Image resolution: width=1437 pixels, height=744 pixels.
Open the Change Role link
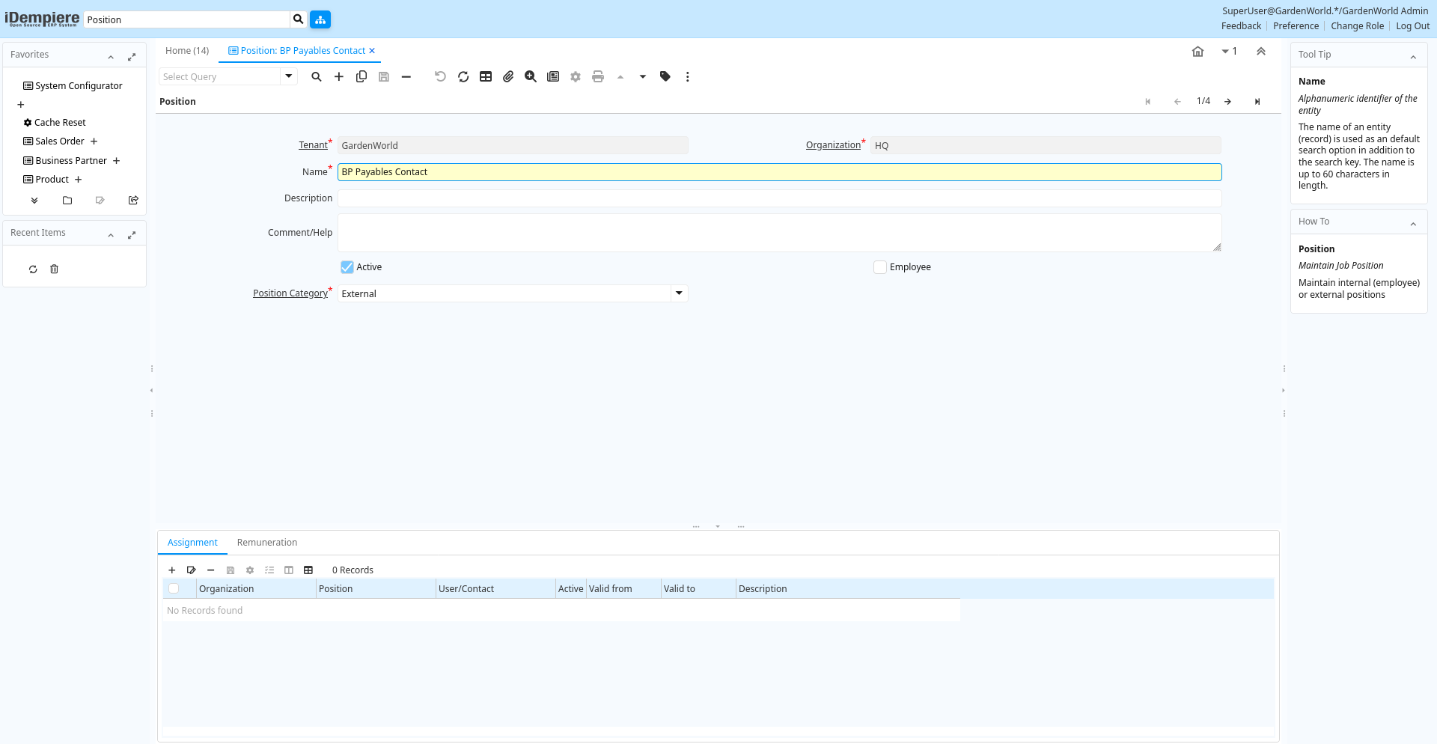[x=1357, y=26]
